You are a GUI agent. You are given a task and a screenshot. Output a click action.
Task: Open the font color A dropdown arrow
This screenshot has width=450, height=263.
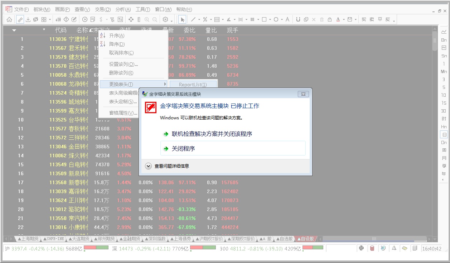tap(344, 20)
